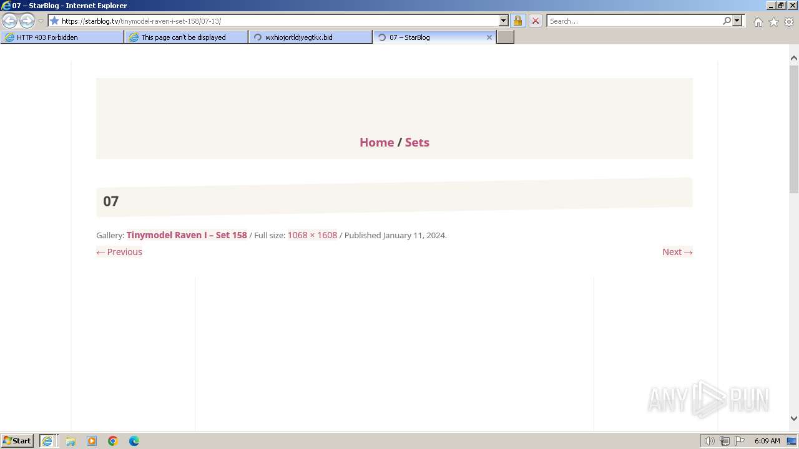Click the favorites star icon in address bar
799x449 pixels.
click(x=54, y=21)
